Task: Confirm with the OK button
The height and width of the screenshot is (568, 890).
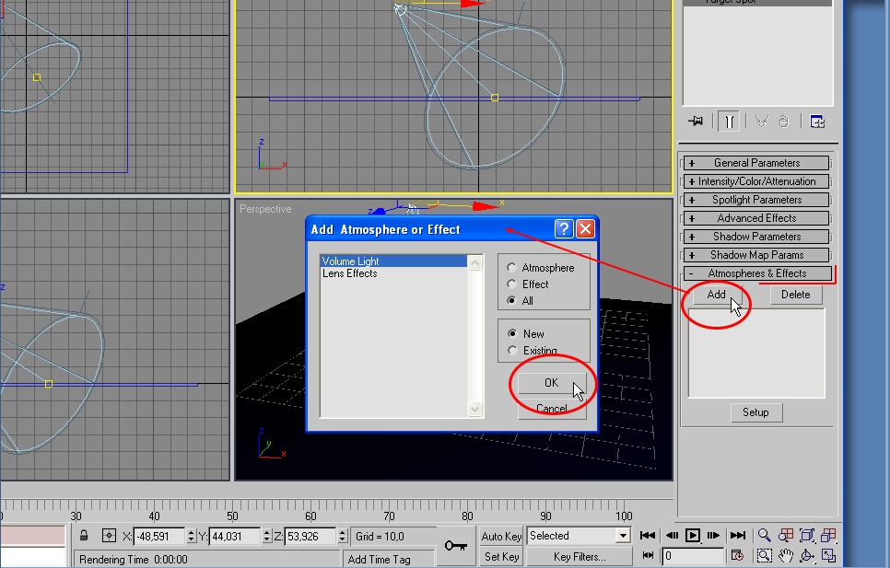Action: [x=552, y=383]
